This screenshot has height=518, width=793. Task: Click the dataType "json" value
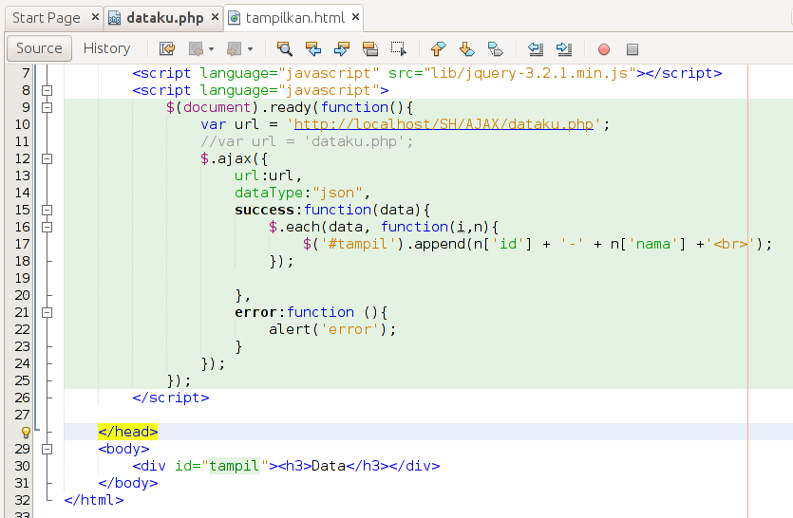(337, 193)
